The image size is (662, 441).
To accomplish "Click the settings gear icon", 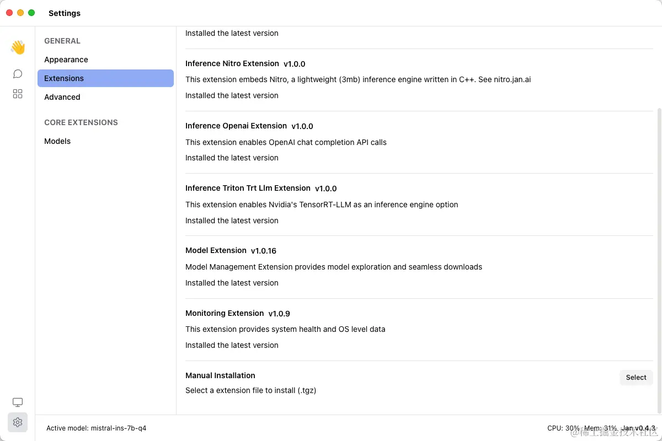I will 18,422.
